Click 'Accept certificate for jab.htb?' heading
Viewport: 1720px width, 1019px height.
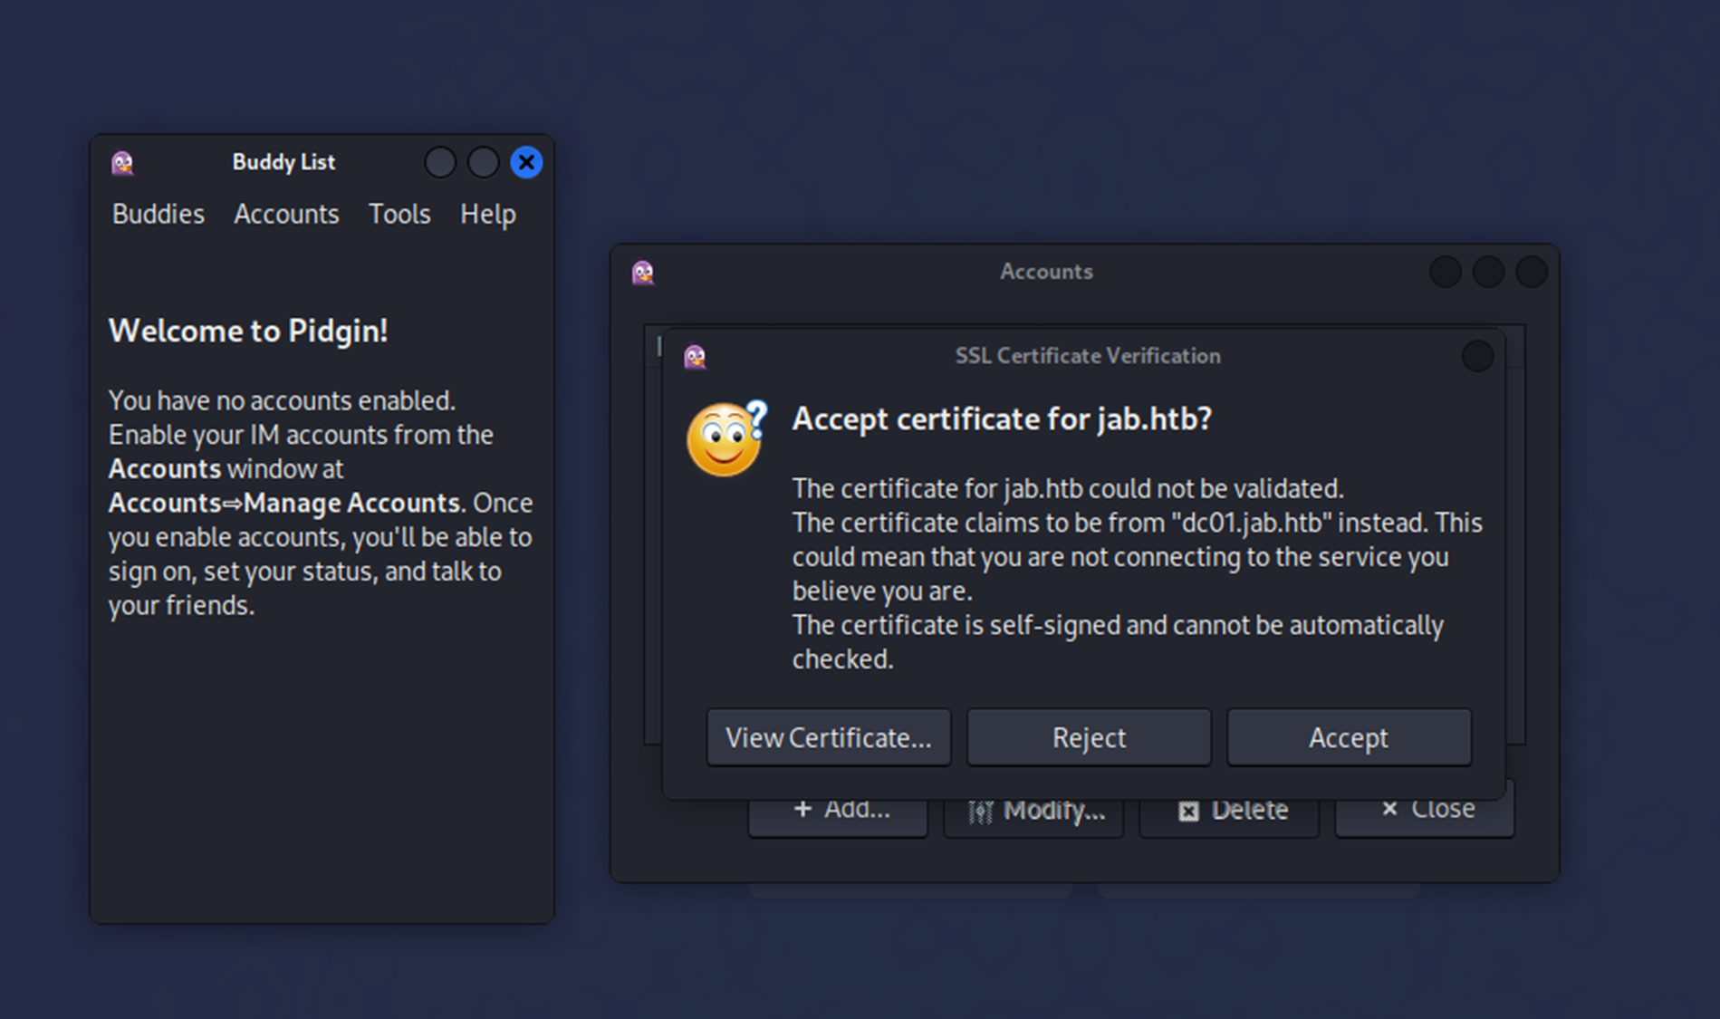click(1002, 419)
